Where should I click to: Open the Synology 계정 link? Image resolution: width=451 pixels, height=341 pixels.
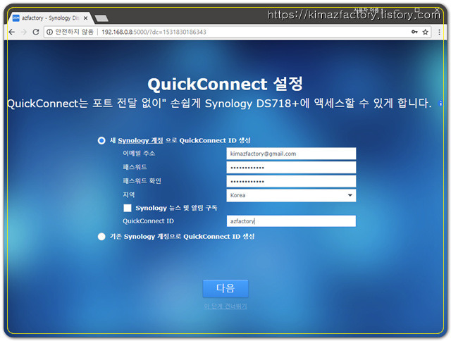click(140, 141)
